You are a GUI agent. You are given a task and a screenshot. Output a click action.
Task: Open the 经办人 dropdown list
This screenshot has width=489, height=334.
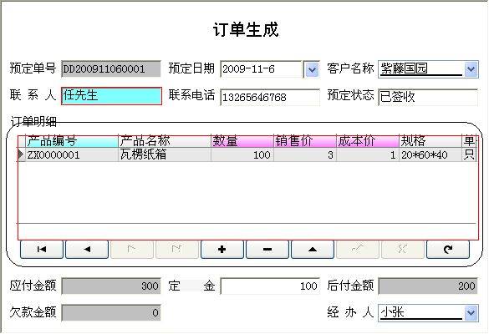[x=471, y=313]
